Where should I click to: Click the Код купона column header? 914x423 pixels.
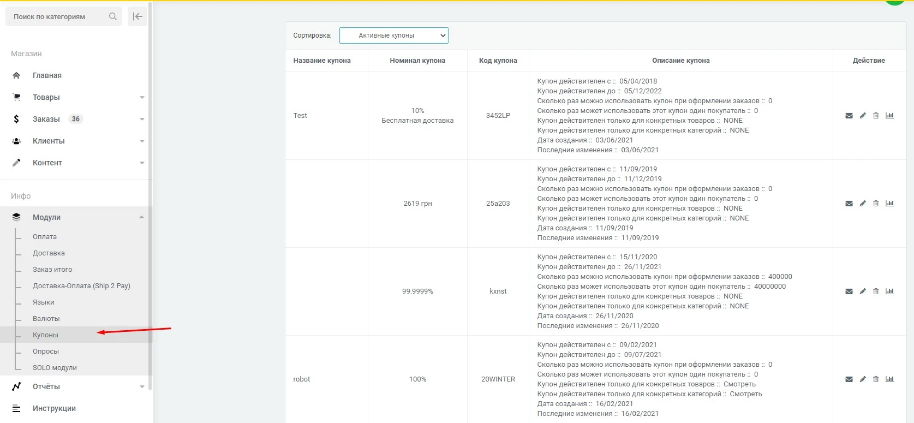pyautogui.click(x=498, y=61)
